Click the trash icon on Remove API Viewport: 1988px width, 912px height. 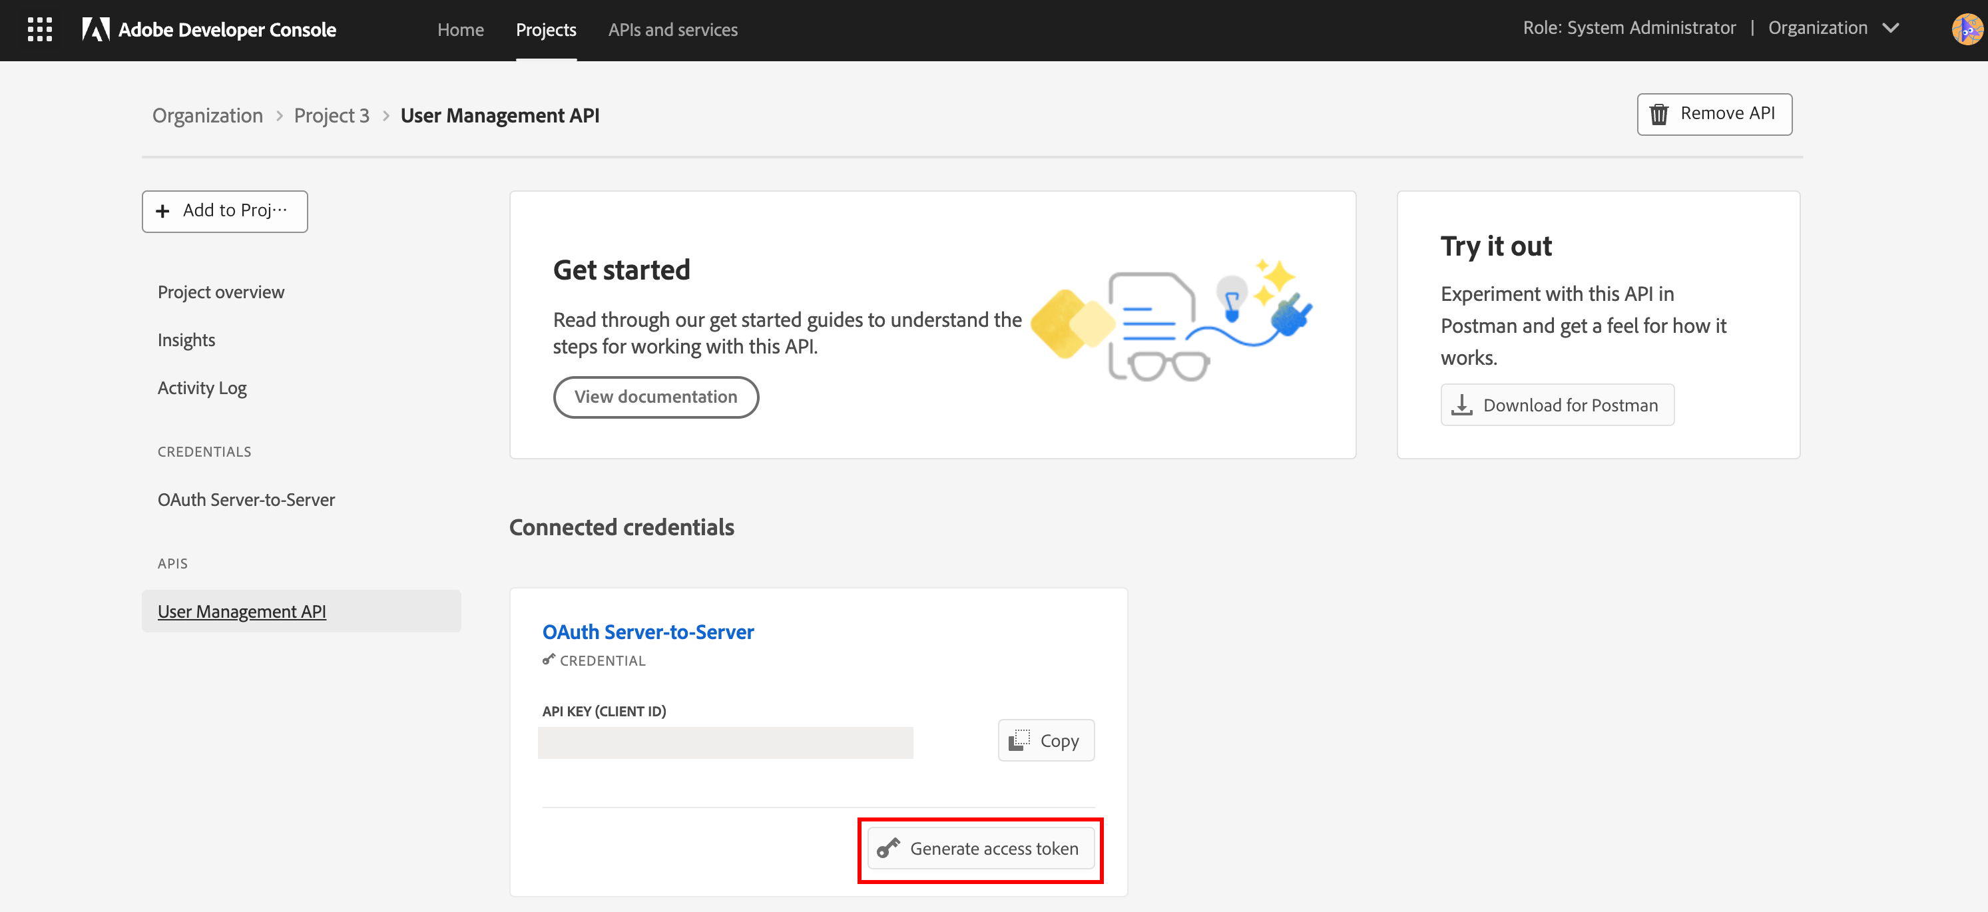[x=1660, y=113]
